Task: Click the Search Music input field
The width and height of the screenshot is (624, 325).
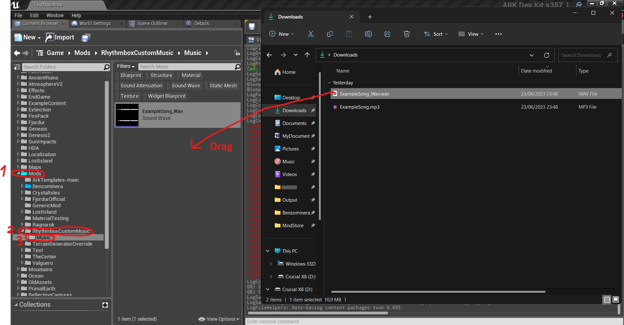Action: (190, 66)
